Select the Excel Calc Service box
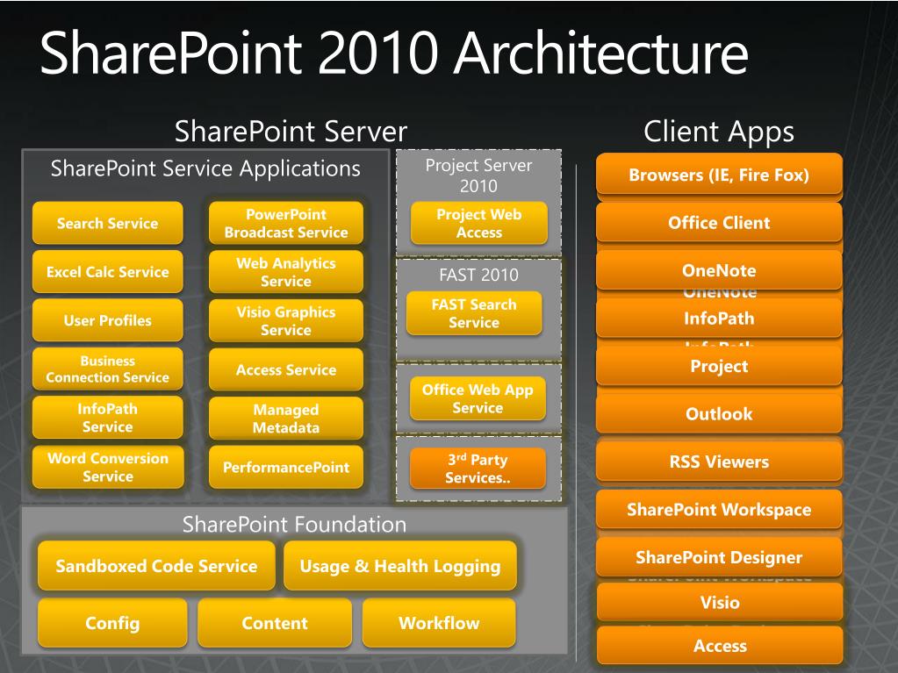 click(x=108, y=271)
